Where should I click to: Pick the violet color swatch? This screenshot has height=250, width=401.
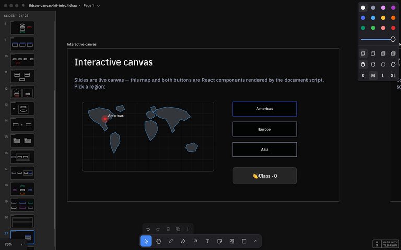393,8
